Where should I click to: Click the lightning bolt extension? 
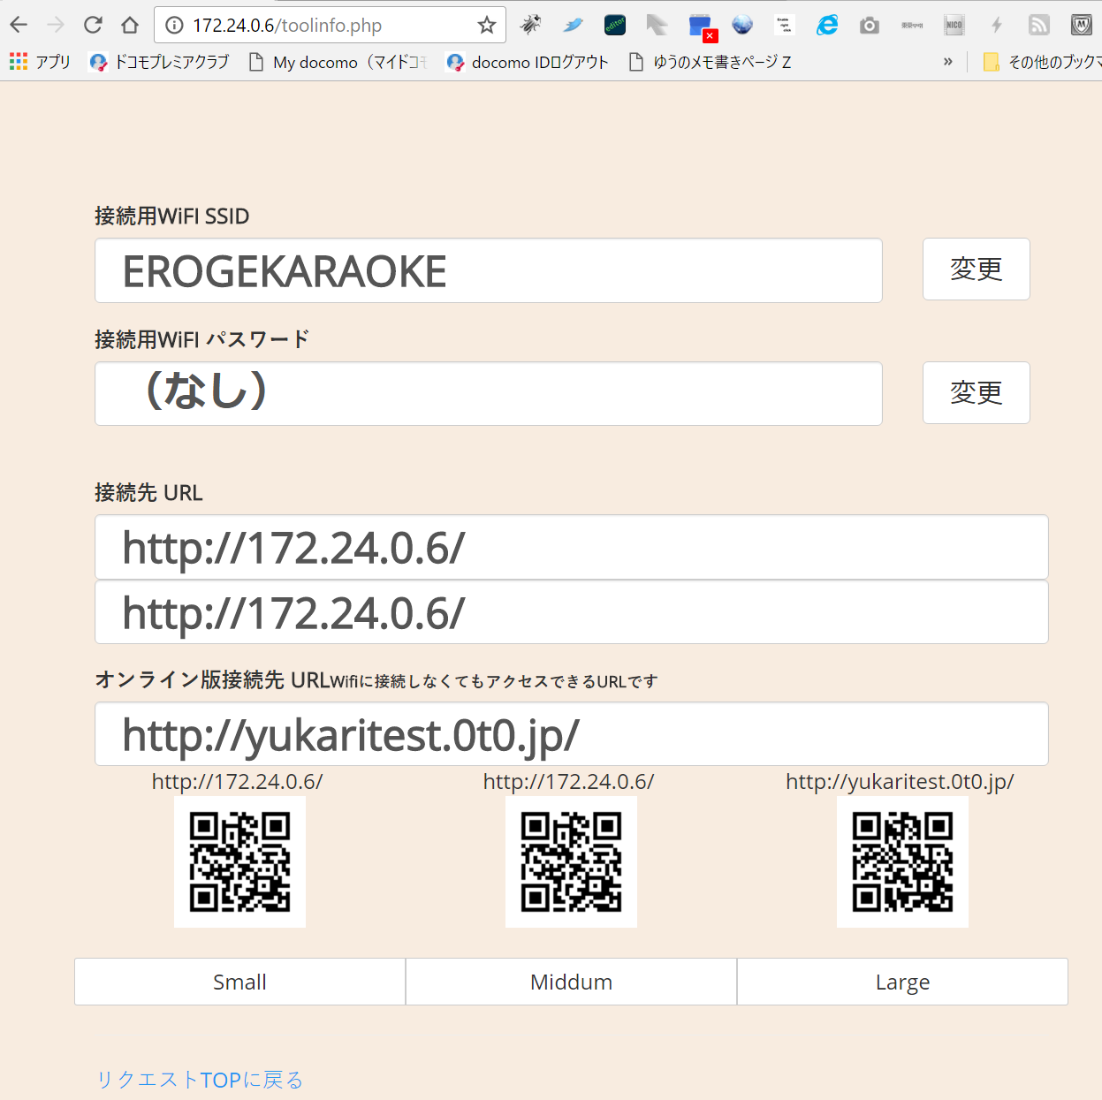(997, 25)
